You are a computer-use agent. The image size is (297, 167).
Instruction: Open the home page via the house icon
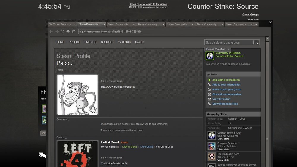click(x=74, y=32)
